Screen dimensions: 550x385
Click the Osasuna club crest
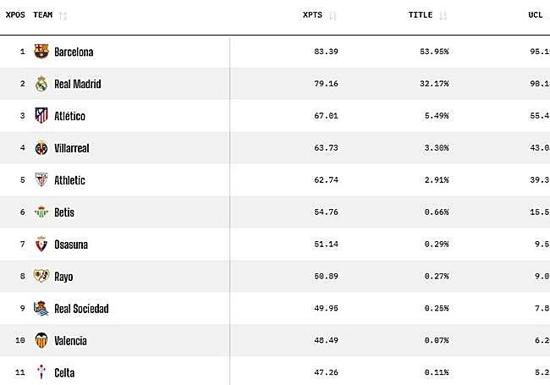41,245
